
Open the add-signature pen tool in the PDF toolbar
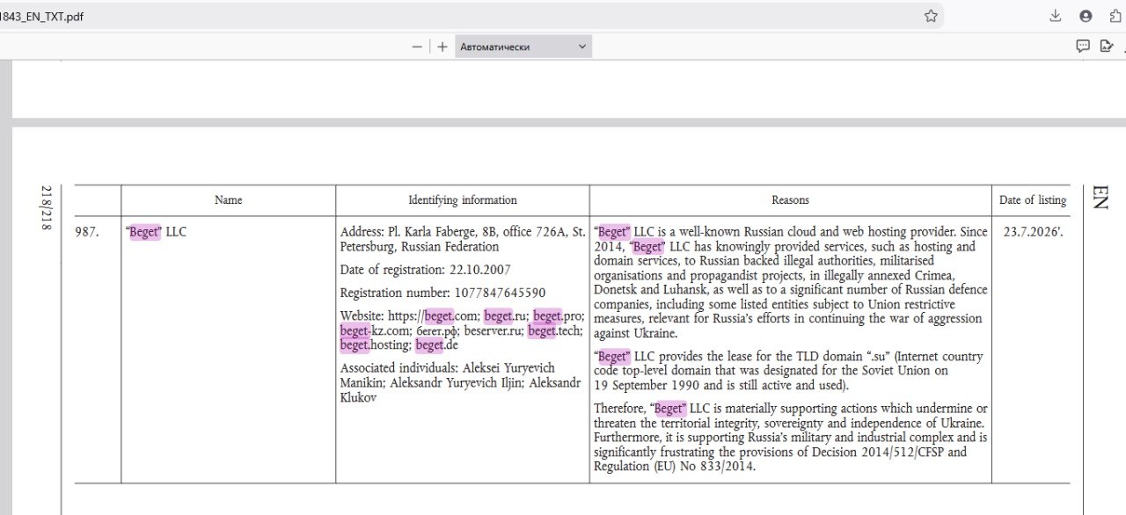[x=1107, y=46]
